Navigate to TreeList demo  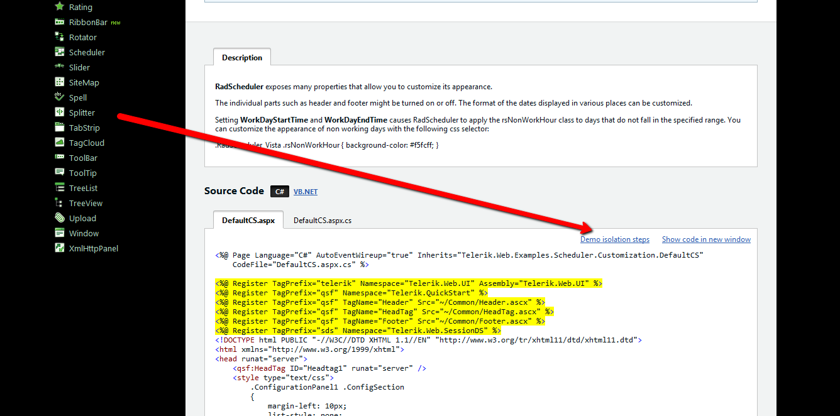83,189
